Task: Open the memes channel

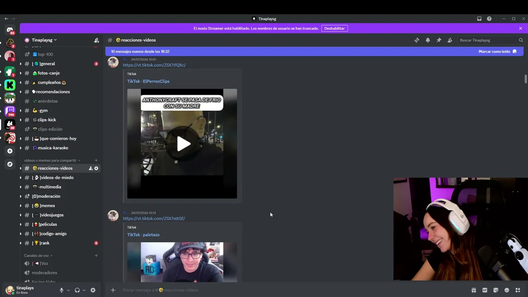Action: tap(61, 206)
